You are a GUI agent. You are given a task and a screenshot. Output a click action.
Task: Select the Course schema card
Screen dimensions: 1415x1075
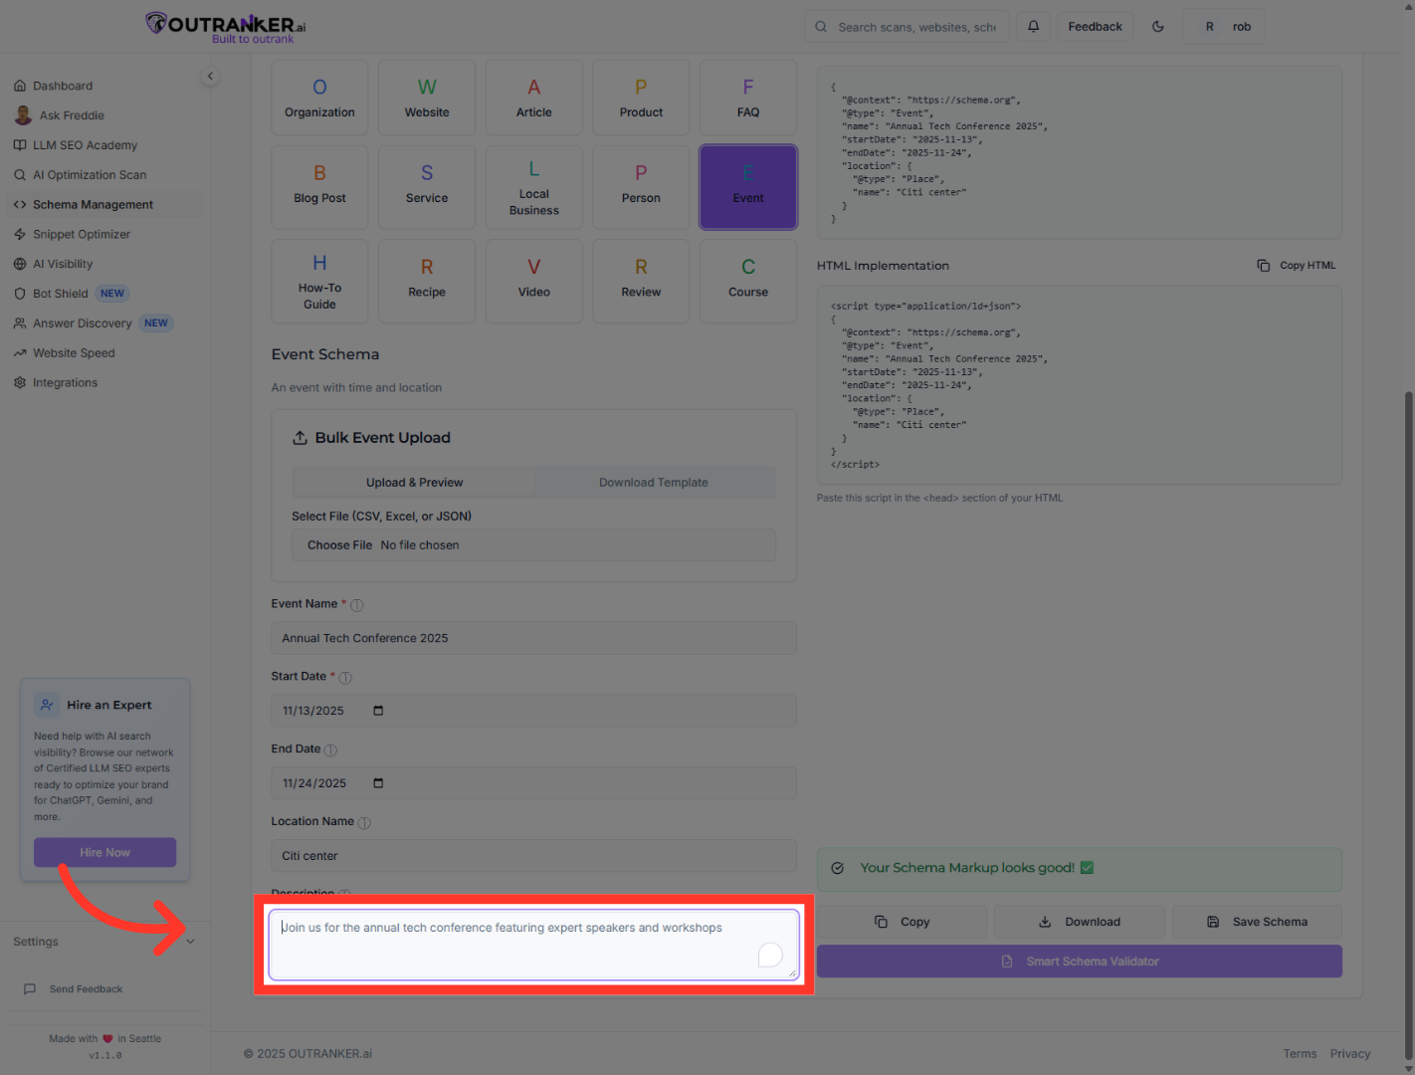(748, 281)
